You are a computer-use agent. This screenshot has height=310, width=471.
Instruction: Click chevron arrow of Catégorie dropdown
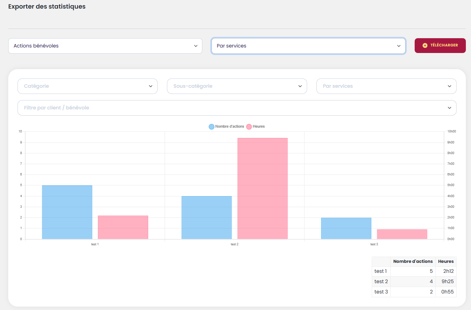(150, 86)
